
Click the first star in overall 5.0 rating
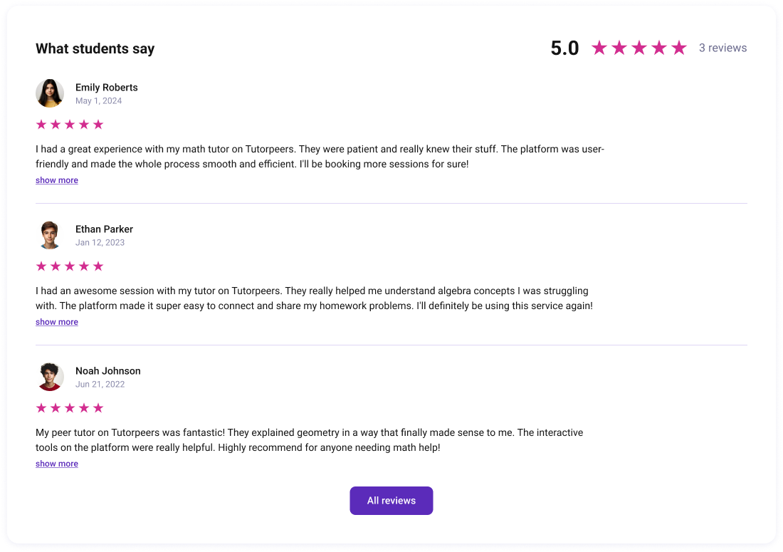(x=599, y=48)
